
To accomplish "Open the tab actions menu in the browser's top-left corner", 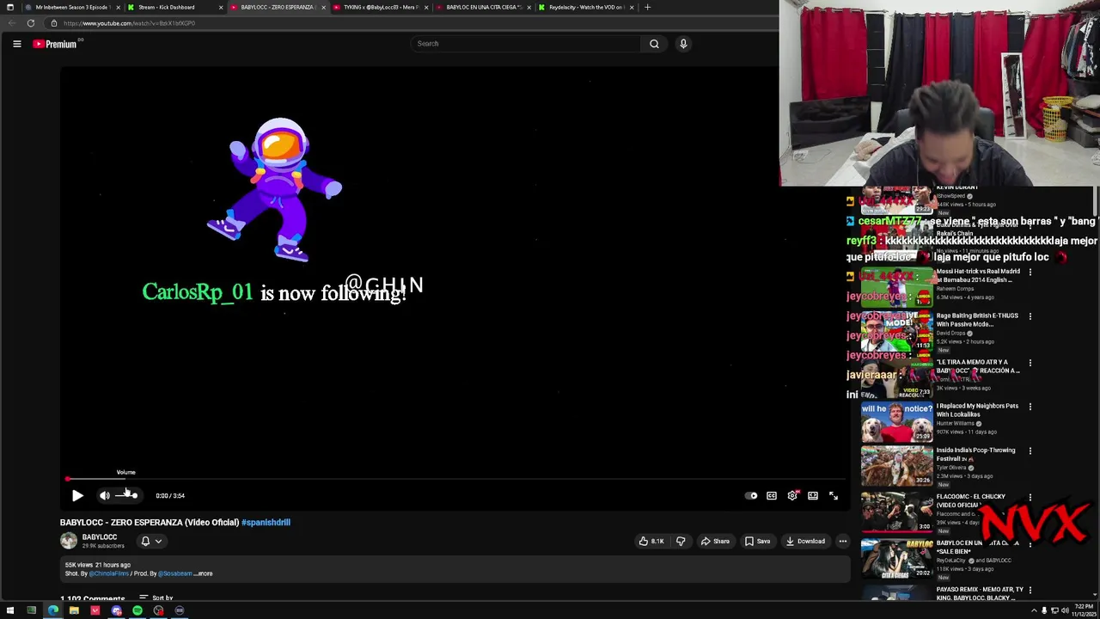I will pos(9,7).
